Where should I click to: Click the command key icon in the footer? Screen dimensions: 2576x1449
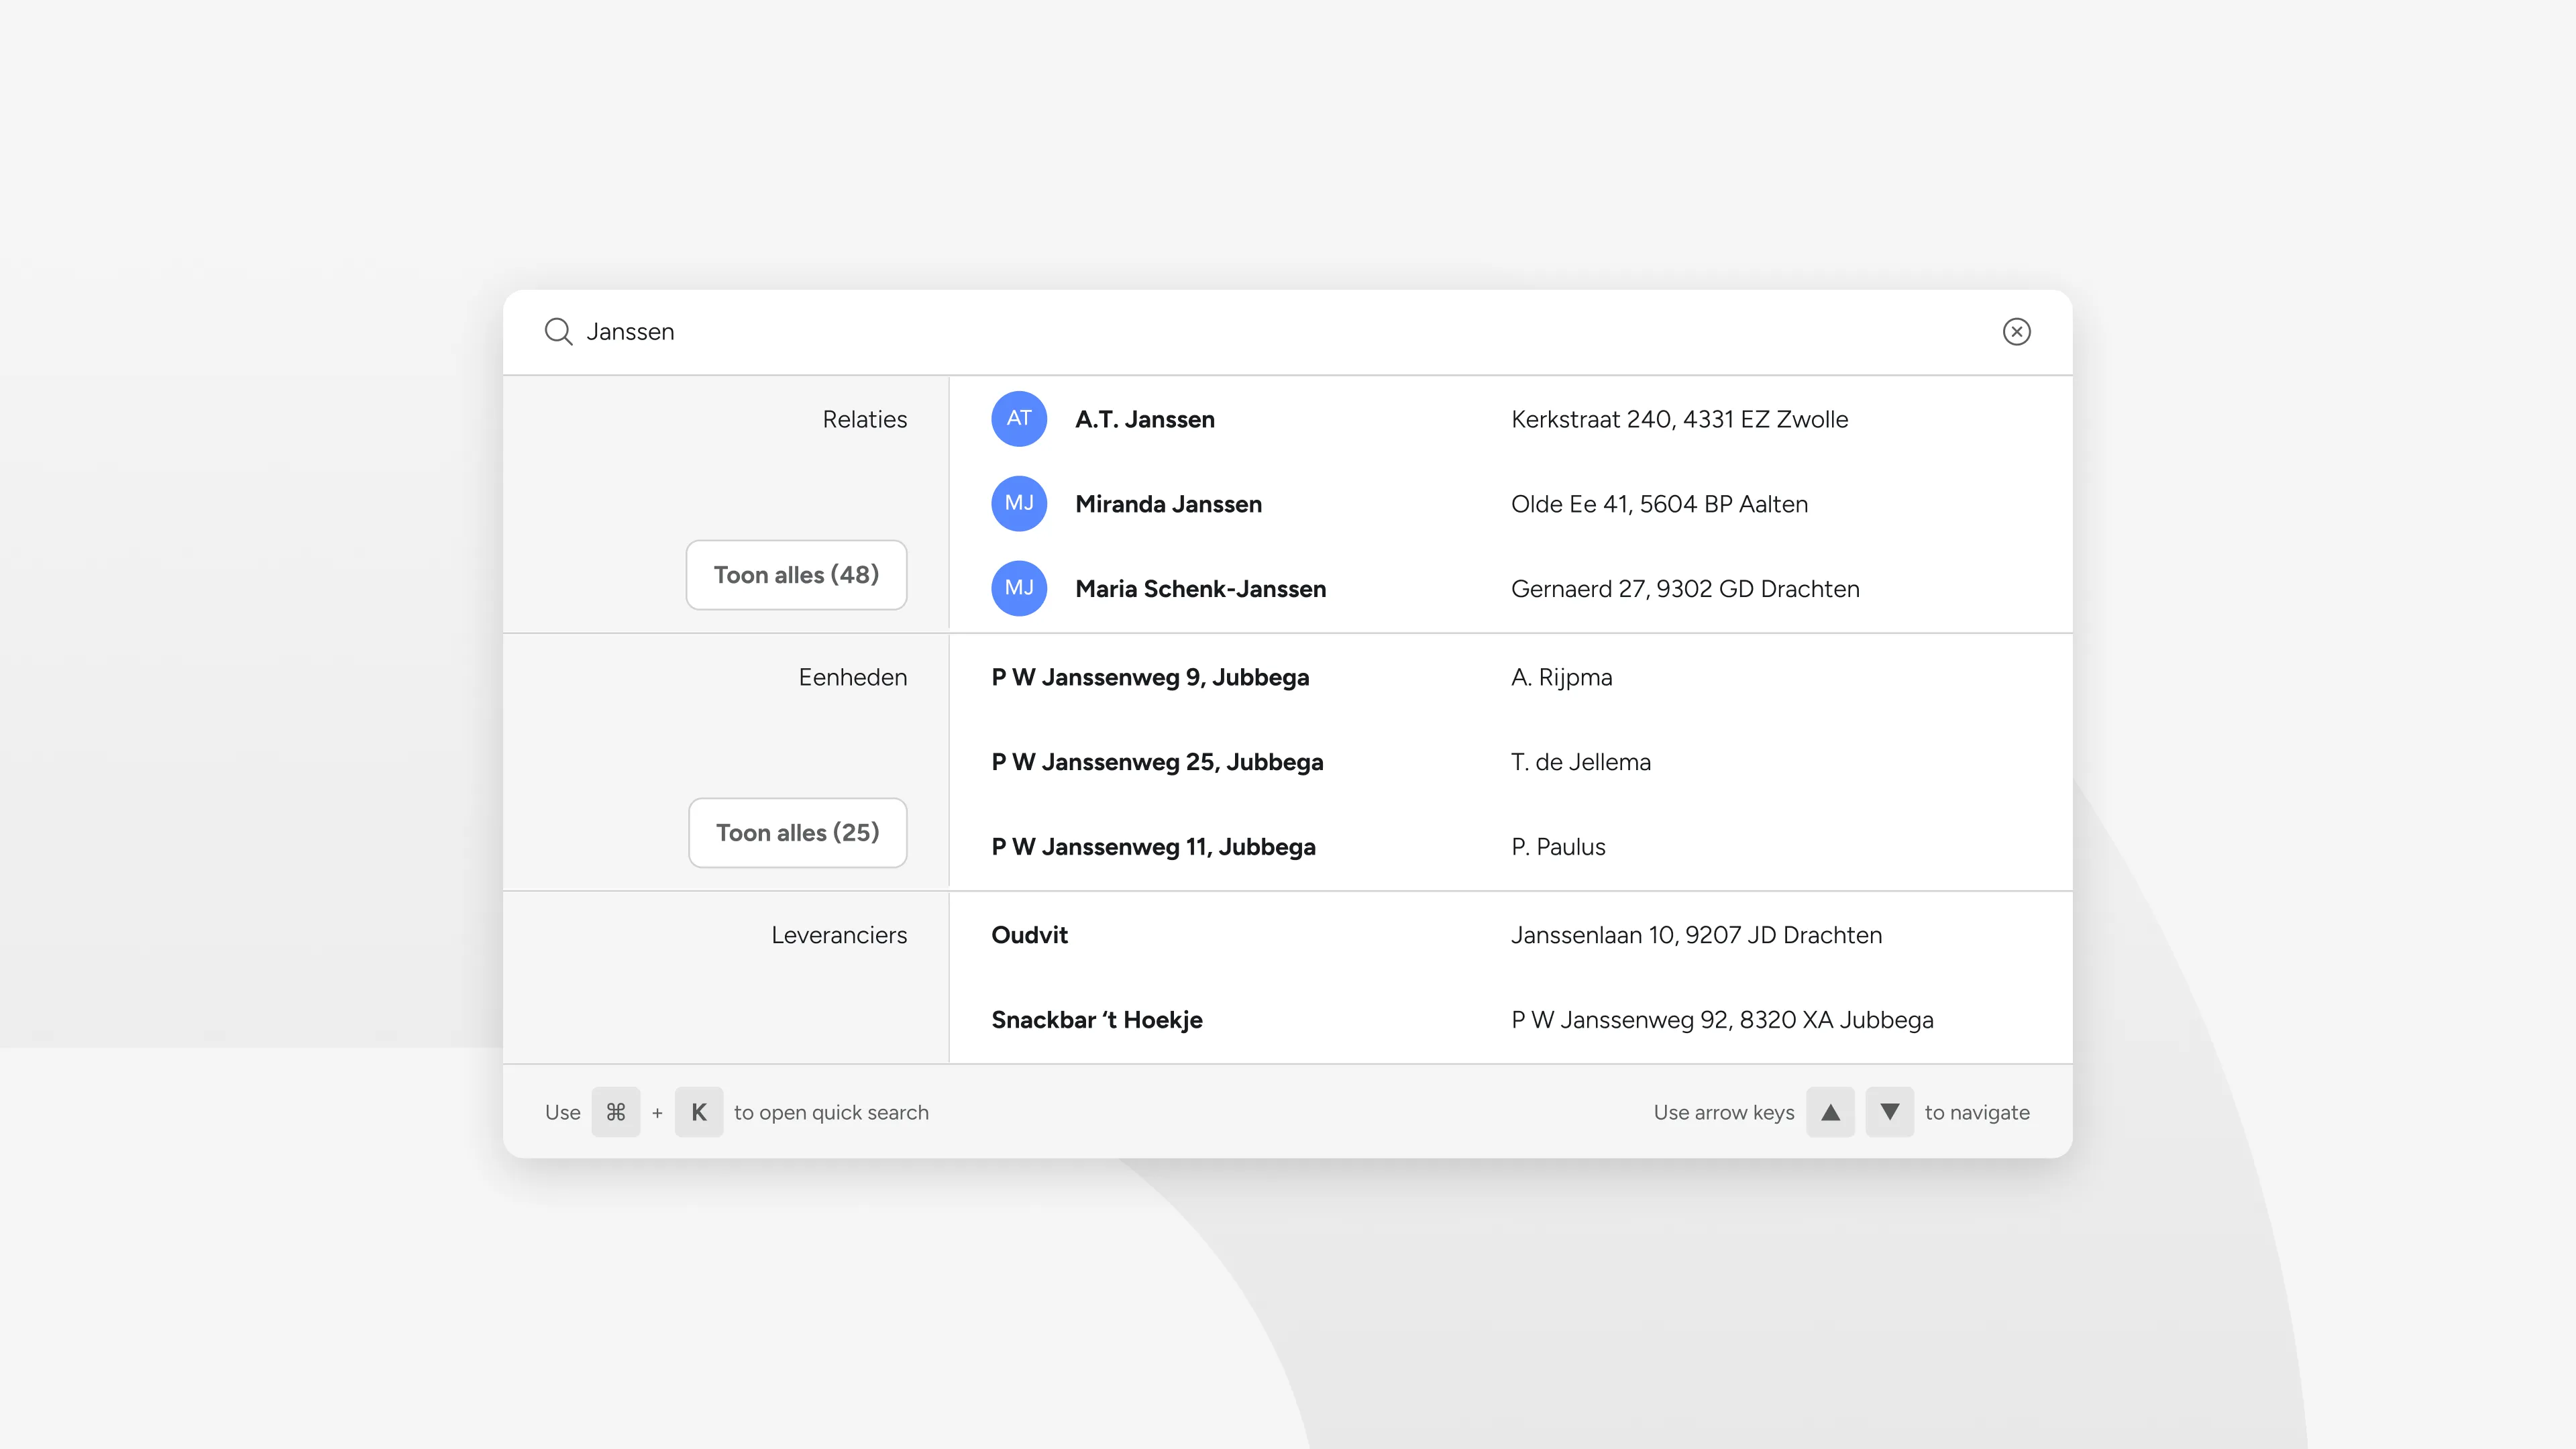pyautogui.click(x=616, y=1111)
